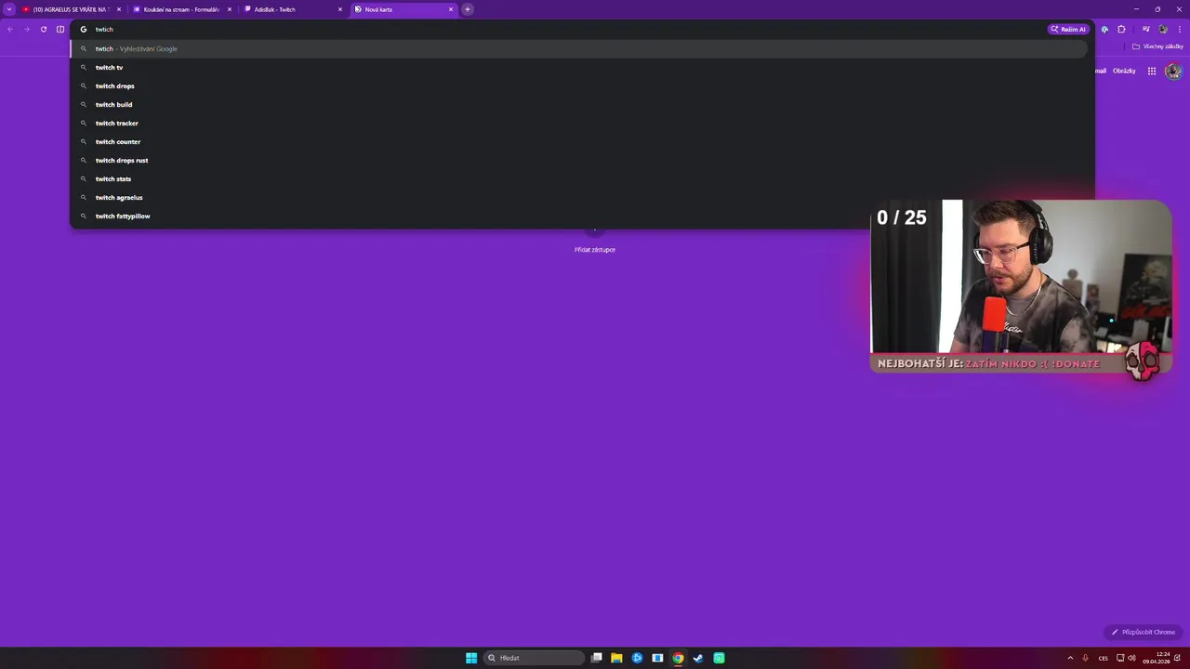Open the media controls icon
1190x669 pixels.
tap(1146, 29)
